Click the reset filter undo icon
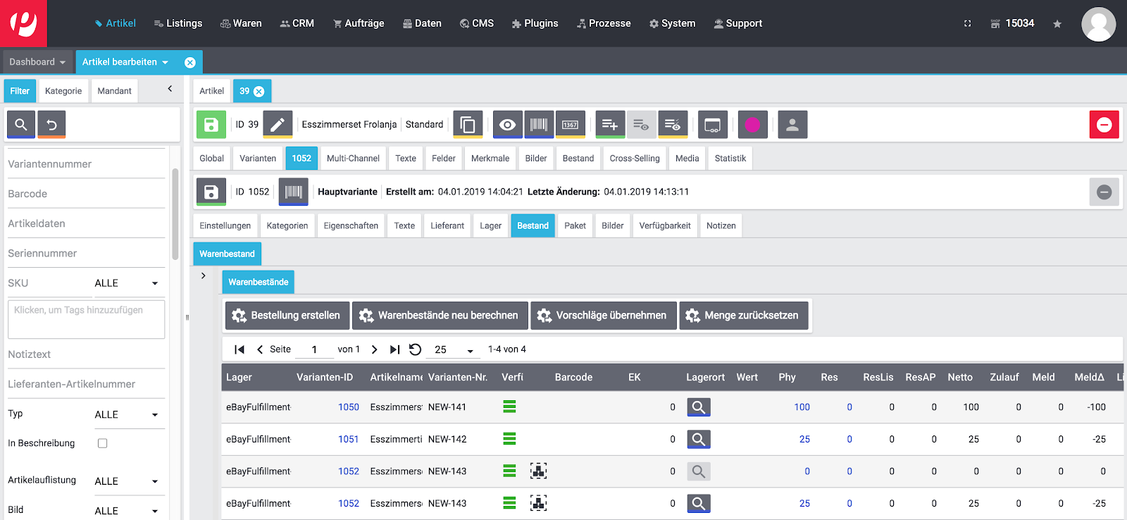Viewport: 1127px width, 520px height. pyautogui.click(x=51, y=125)
